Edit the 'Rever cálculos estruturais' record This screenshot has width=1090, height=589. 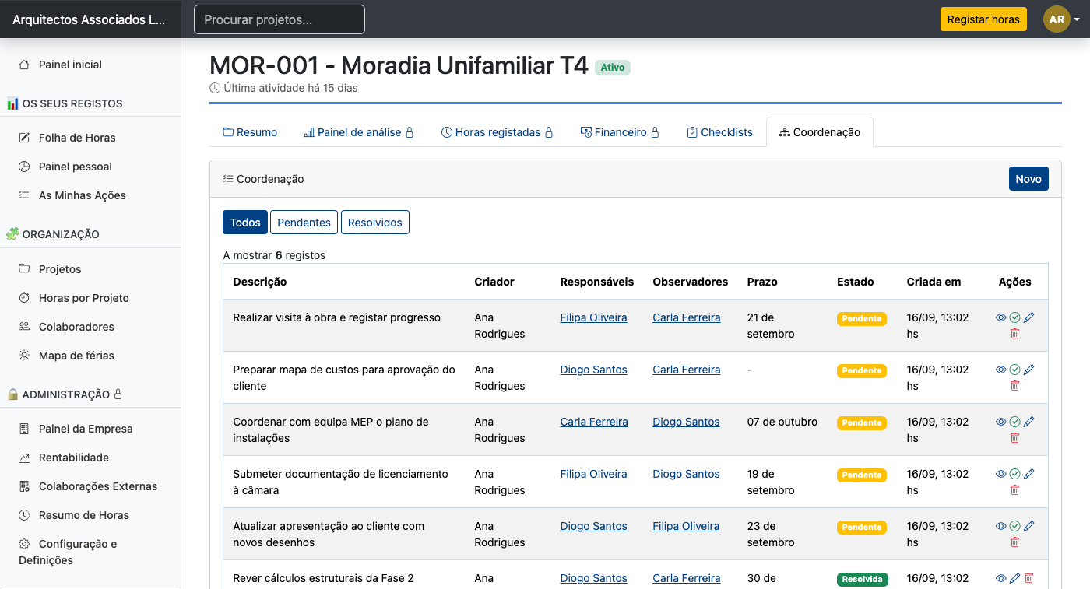(1014, 578)
